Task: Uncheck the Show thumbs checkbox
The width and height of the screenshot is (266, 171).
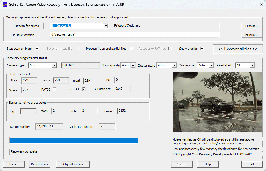Action: (202, 49)
